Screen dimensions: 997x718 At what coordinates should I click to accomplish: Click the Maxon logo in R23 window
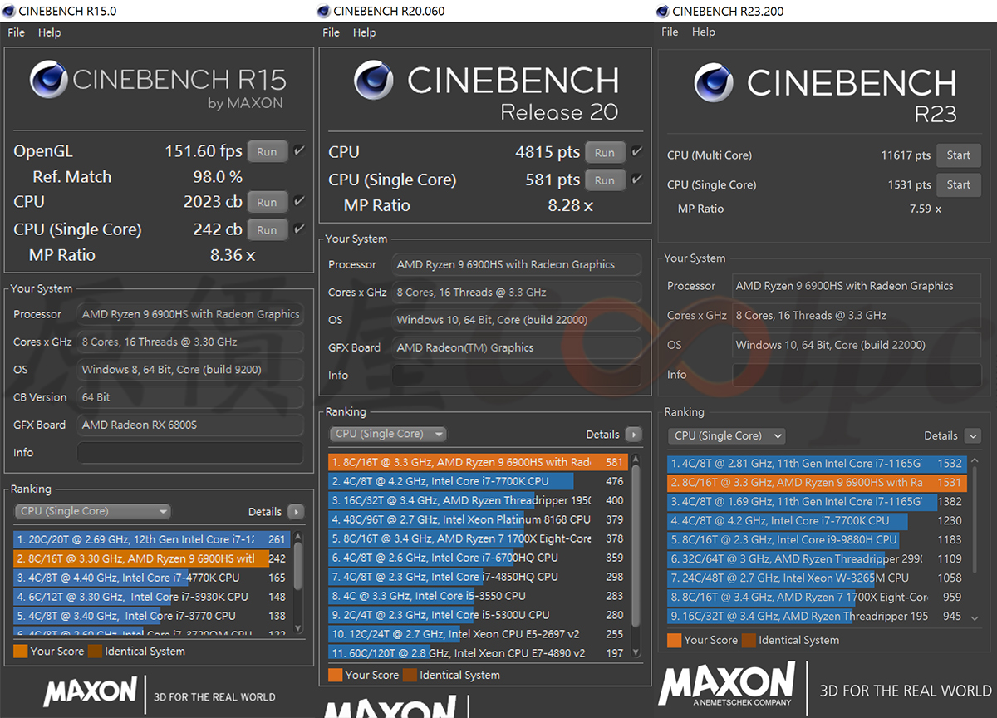[x=727, y=686]
